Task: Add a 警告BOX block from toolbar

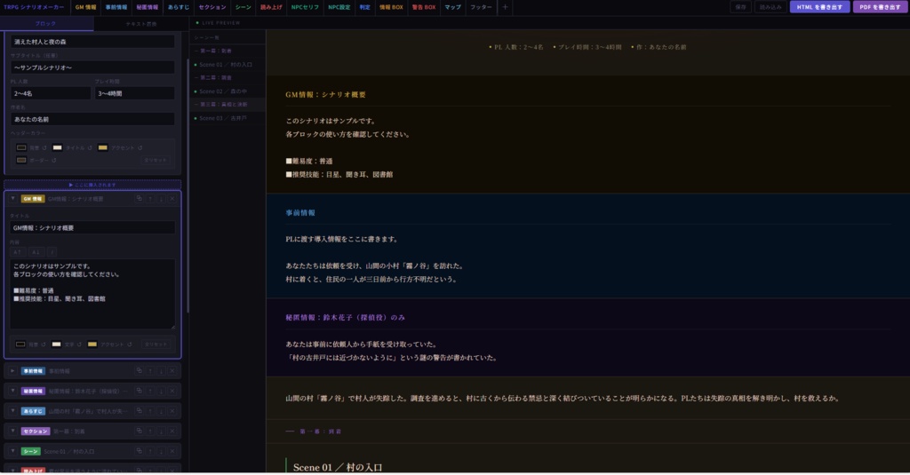Action: 424,7
